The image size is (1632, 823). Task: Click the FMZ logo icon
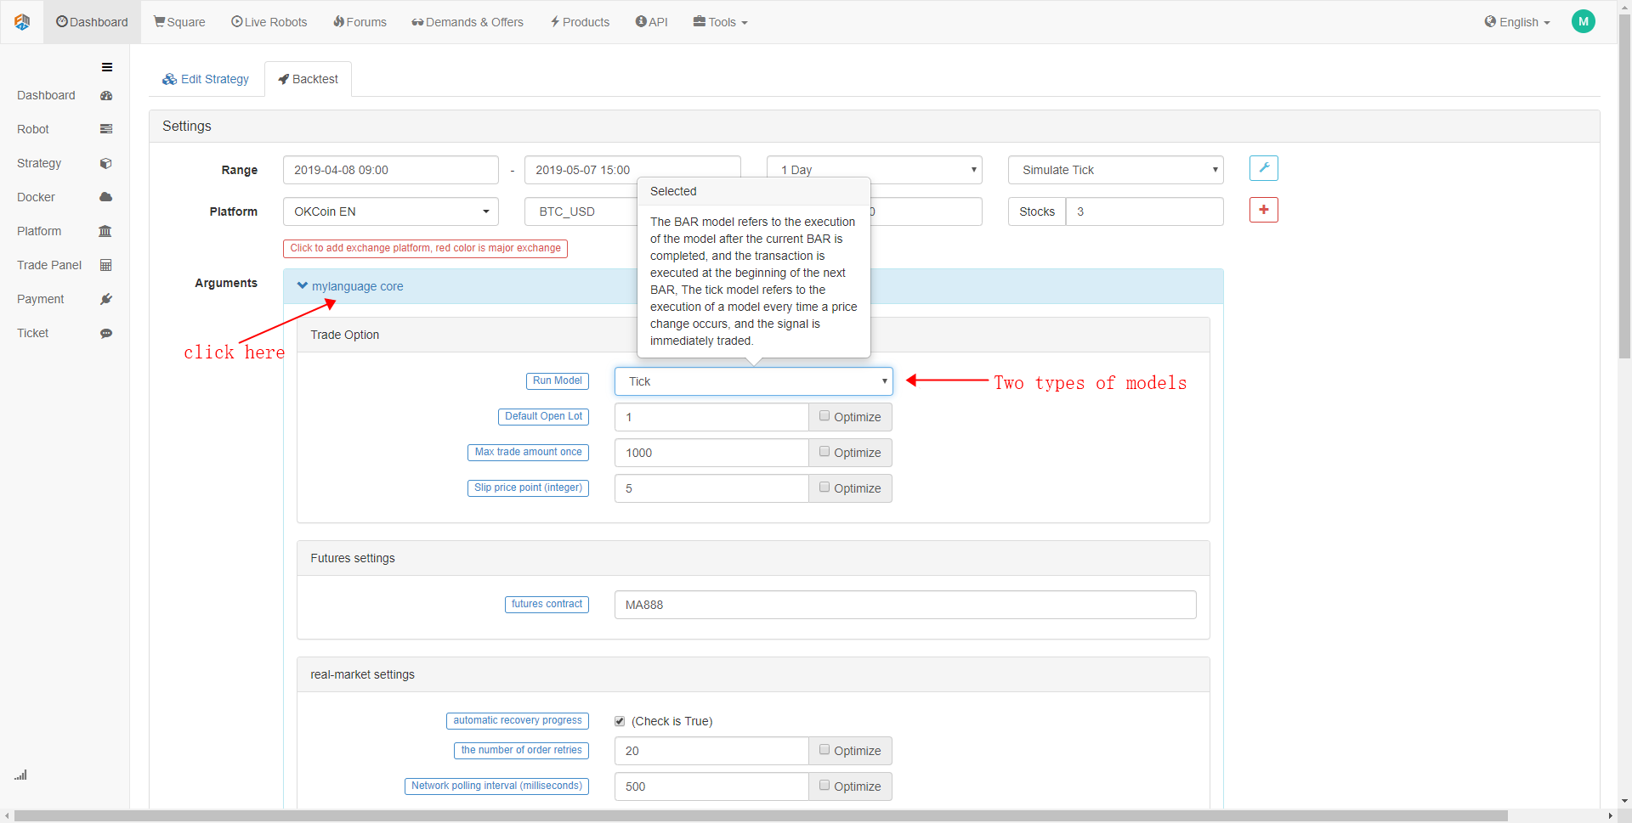click(22, 22)
